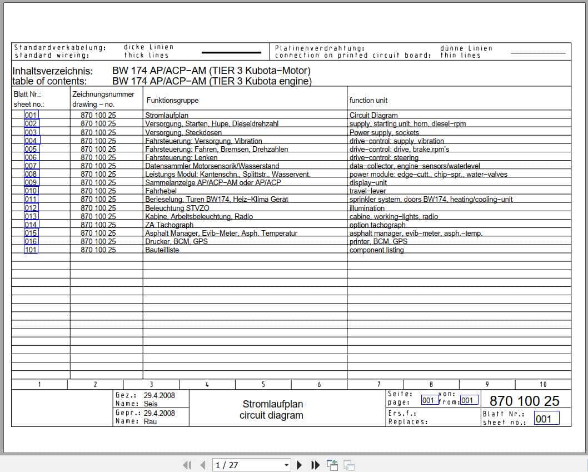Open sheet 002 Versorgung Starten Hupe link
This screenshot has width=588, height=472.
(31, 123)
